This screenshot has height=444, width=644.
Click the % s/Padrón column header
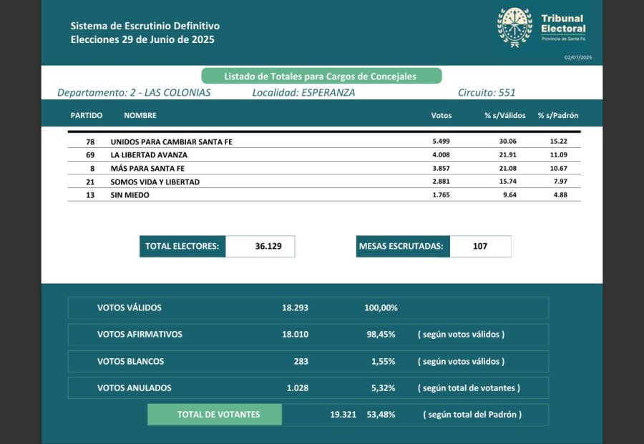(x=558, y=115)
